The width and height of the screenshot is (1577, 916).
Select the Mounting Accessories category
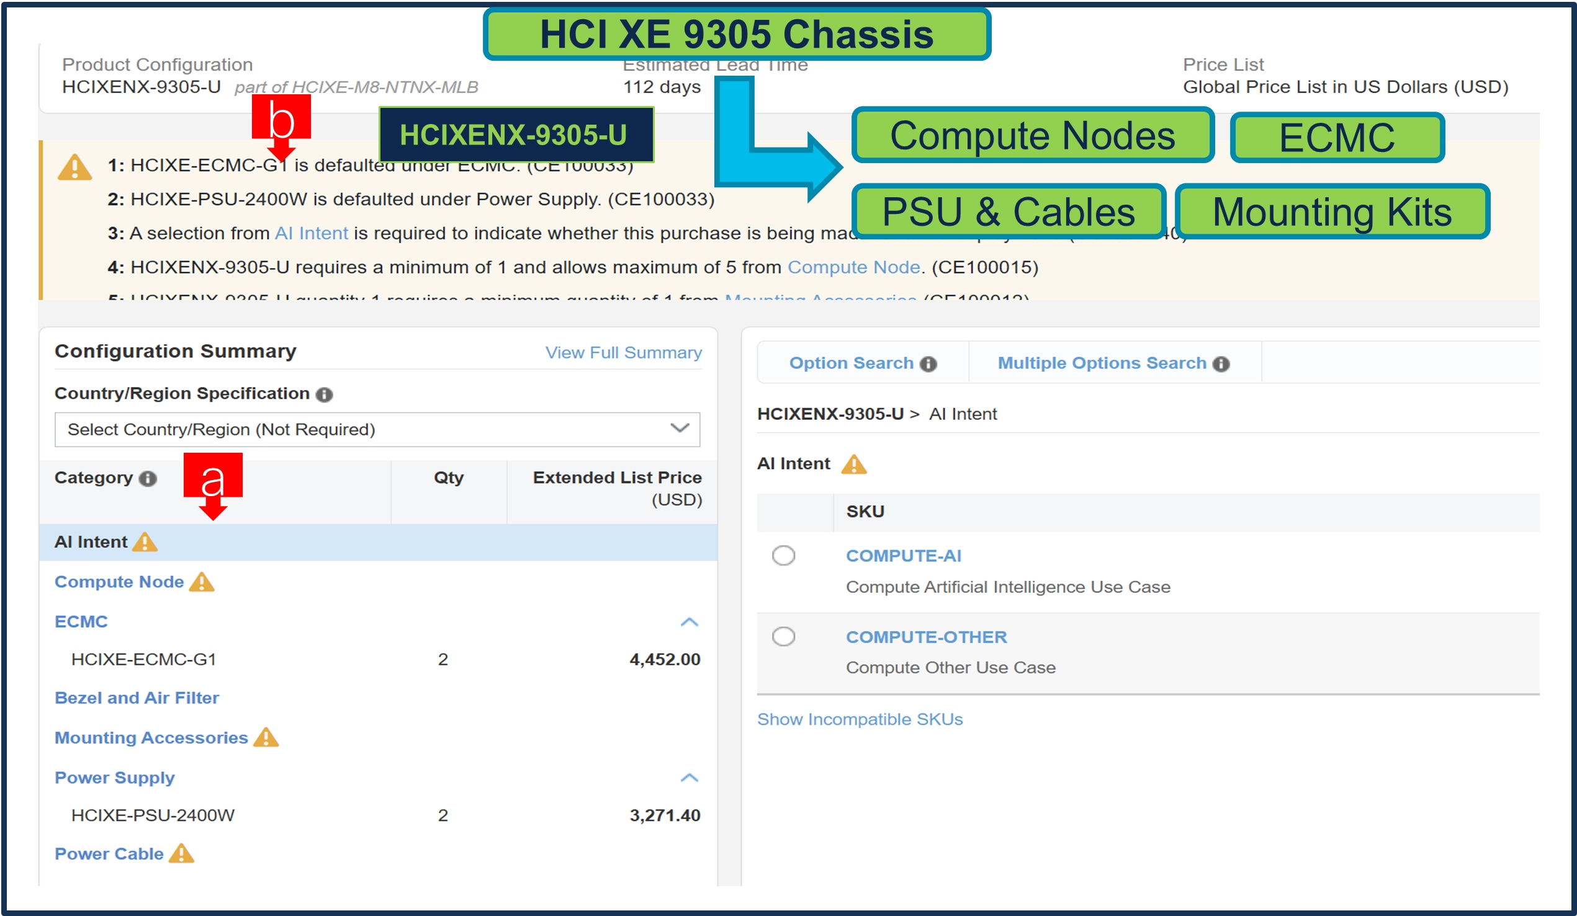pos(151,738)
